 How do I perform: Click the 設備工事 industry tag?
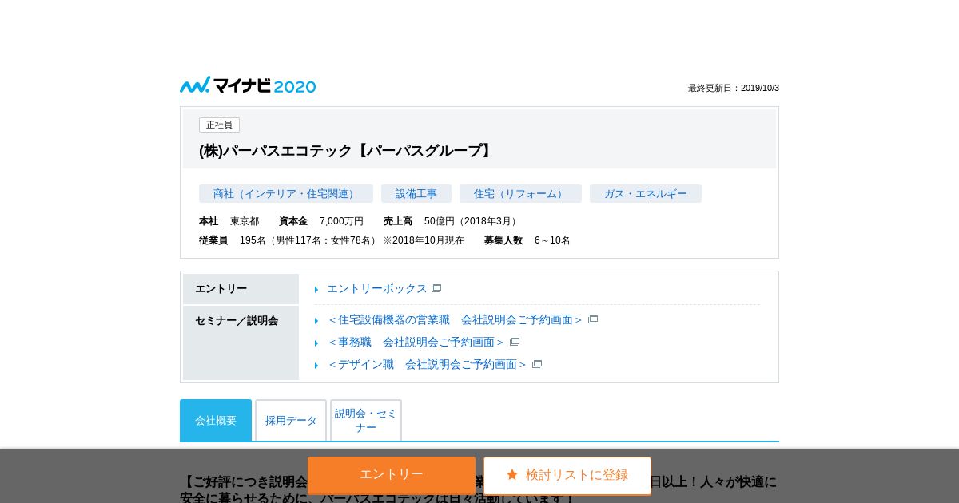[416, 194]
